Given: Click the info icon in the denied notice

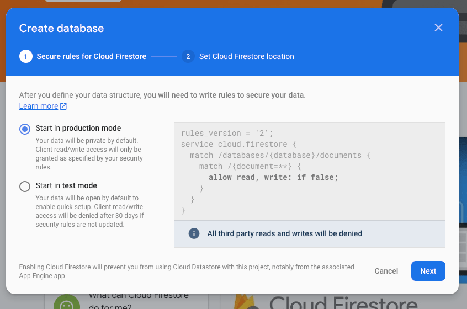Looking at the screenshot, I should (x=194, y=233).
